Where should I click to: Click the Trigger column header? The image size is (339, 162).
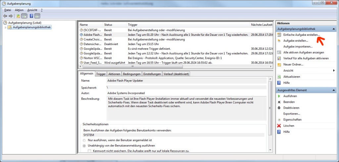(x=188, y=25)
